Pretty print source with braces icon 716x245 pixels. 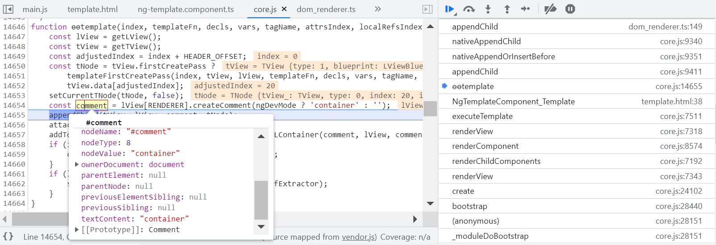[x=8, y=237]
